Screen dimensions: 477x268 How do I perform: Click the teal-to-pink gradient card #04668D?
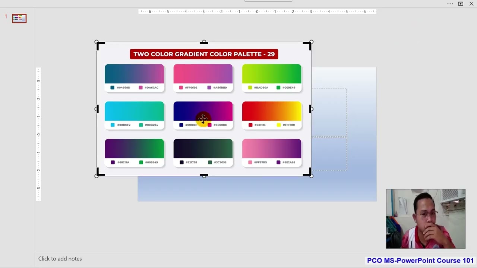[134, 78]
